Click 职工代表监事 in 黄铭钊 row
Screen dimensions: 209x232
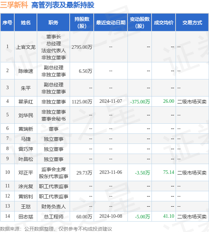click(53, 196)
